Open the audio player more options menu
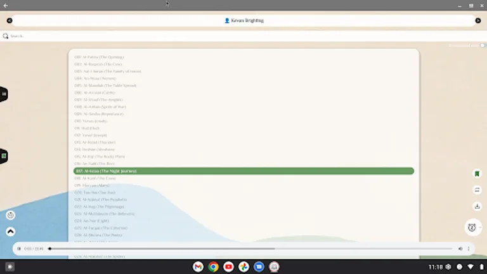Viewport: 487px width, 274px height. click(x=469, y=249)
